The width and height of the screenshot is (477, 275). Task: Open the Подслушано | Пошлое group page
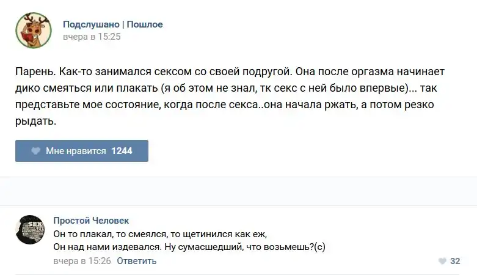click(x=112, y=24)
